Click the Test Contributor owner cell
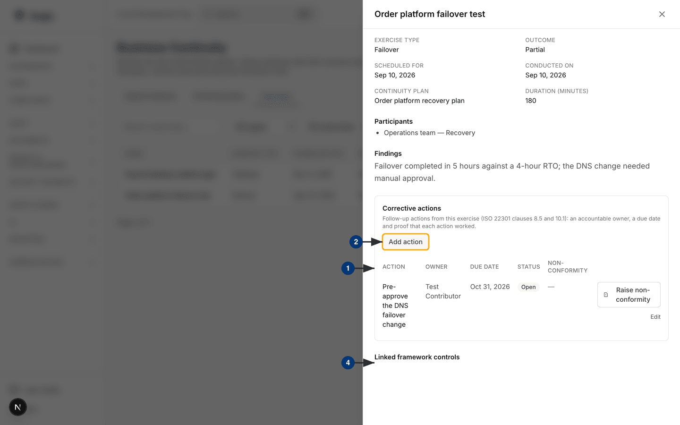 [443, 291]
